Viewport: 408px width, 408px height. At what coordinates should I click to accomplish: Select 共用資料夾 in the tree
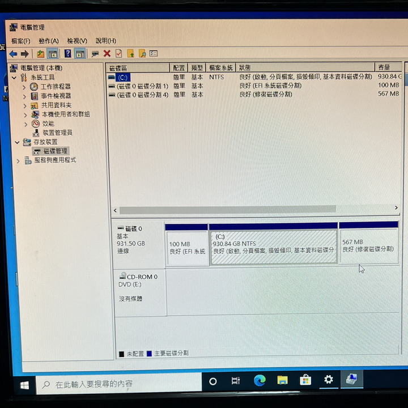coord(57,105)
